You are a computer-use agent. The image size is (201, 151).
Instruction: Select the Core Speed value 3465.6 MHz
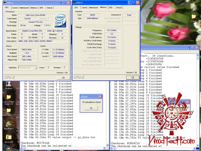pyautogui.click(x=27, y=50)
